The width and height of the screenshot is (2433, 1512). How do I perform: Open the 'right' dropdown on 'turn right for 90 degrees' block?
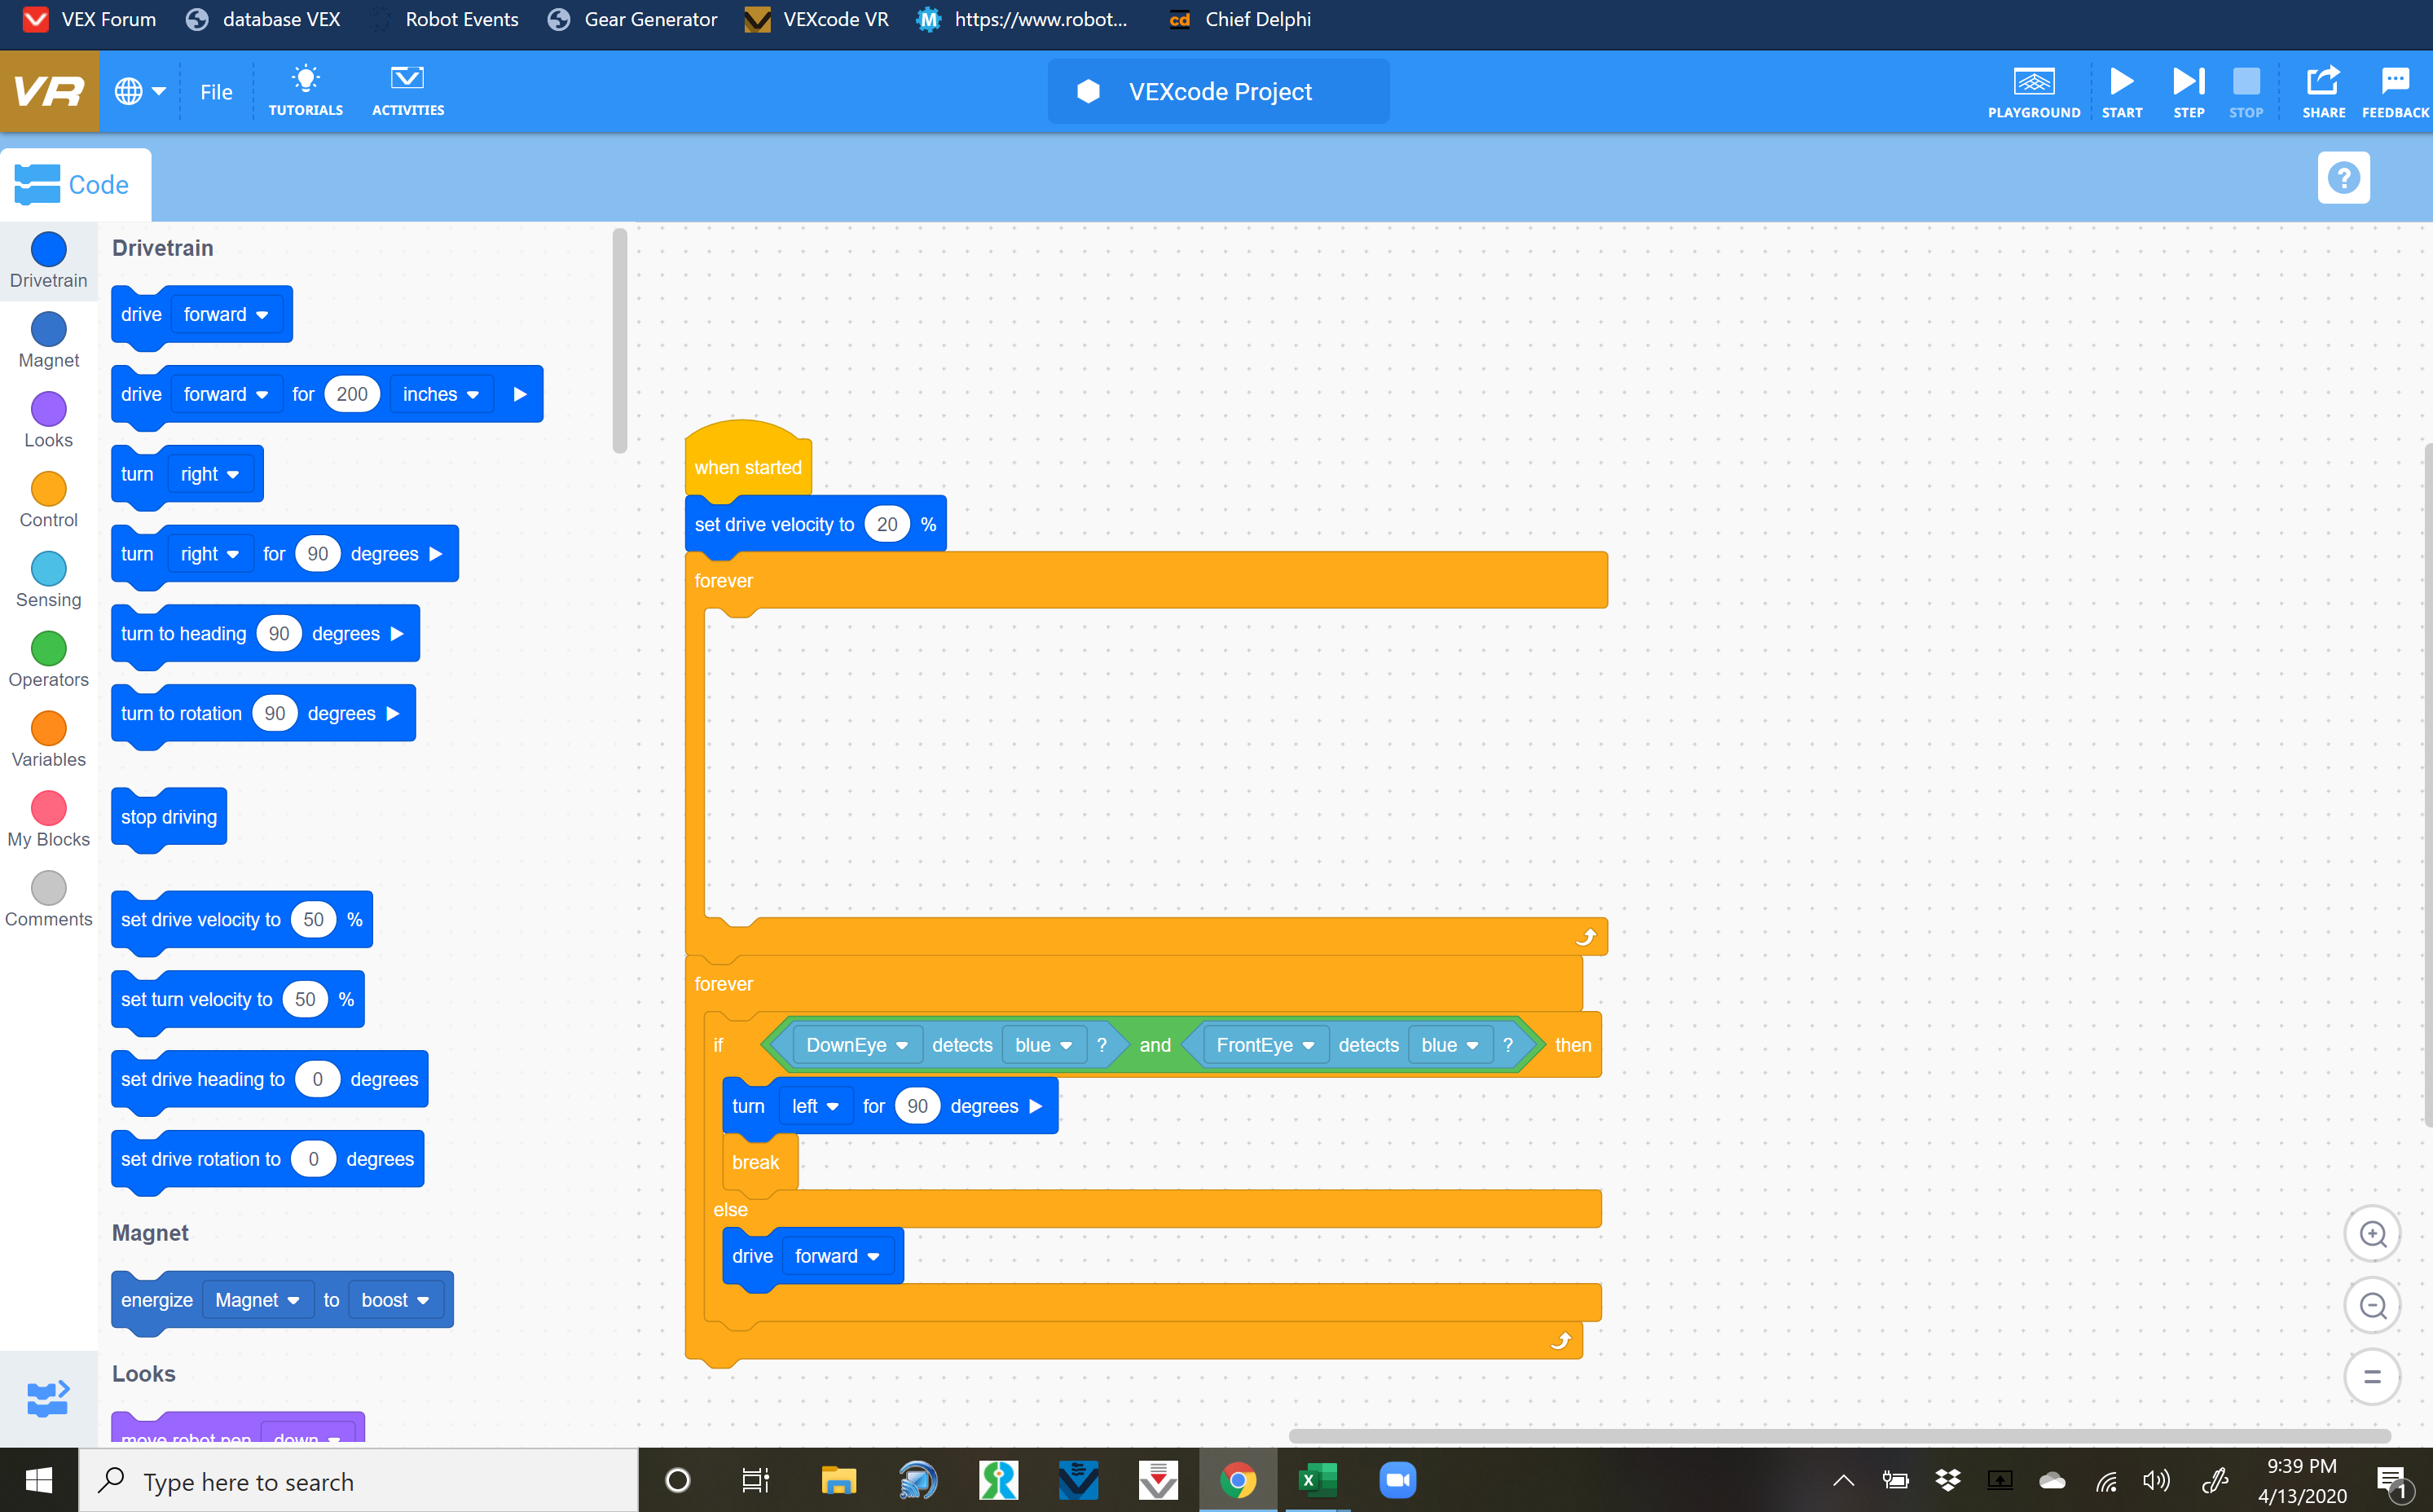point(210,555)
